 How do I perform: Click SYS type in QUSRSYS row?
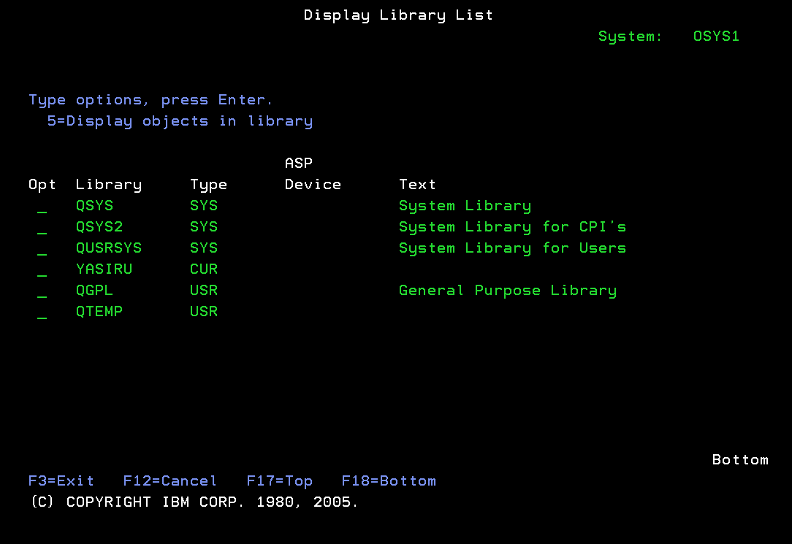204,248
